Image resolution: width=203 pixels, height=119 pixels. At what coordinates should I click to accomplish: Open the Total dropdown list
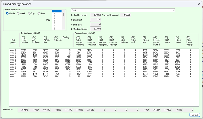click(x=173, y=10)
